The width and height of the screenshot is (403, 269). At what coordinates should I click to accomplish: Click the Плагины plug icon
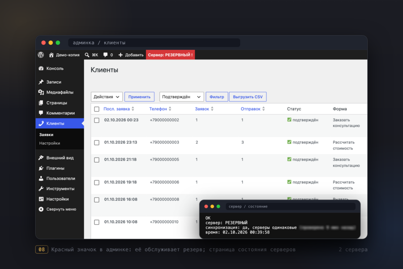tap(41, 168)
